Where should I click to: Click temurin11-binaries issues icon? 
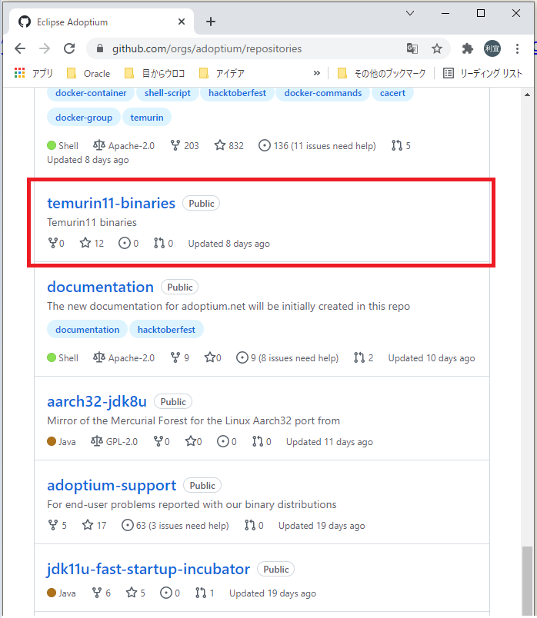125,243
